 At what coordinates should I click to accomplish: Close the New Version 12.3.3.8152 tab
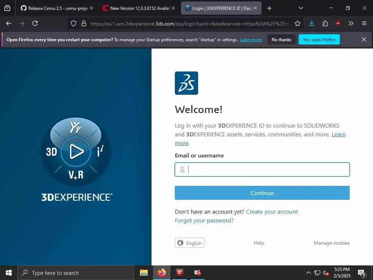(173, 8)
